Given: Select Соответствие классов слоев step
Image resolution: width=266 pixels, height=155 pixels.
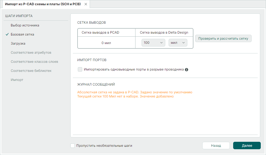Looking at the screenshot, I should 34,62.
